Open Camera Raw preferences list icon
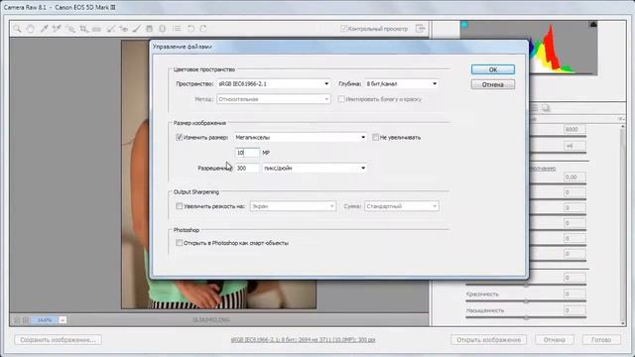The image size is (635, 357). [177, 29]
